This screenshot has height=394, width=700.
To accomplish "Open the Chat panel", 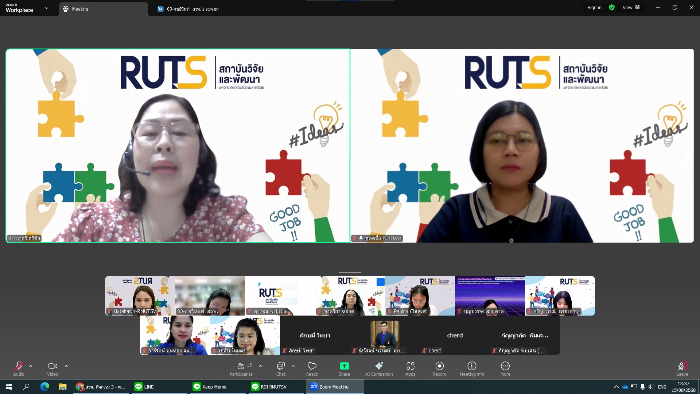I will pyautogui.click(x=281, y=368).
